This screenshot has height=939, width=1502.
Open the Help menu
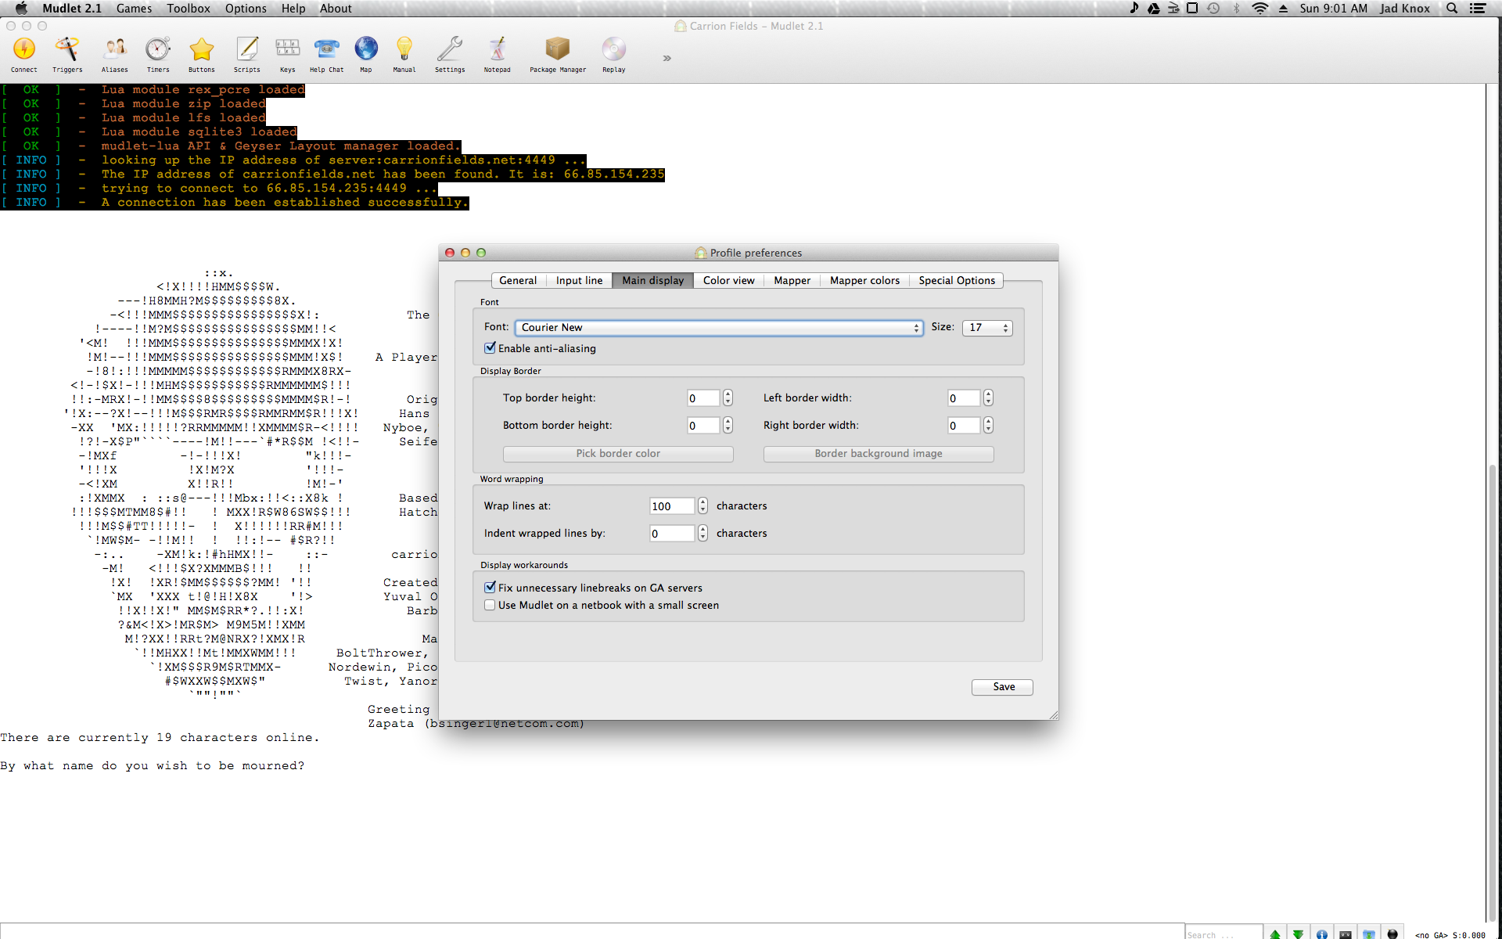pyautogui.click(x=293, y=9)
